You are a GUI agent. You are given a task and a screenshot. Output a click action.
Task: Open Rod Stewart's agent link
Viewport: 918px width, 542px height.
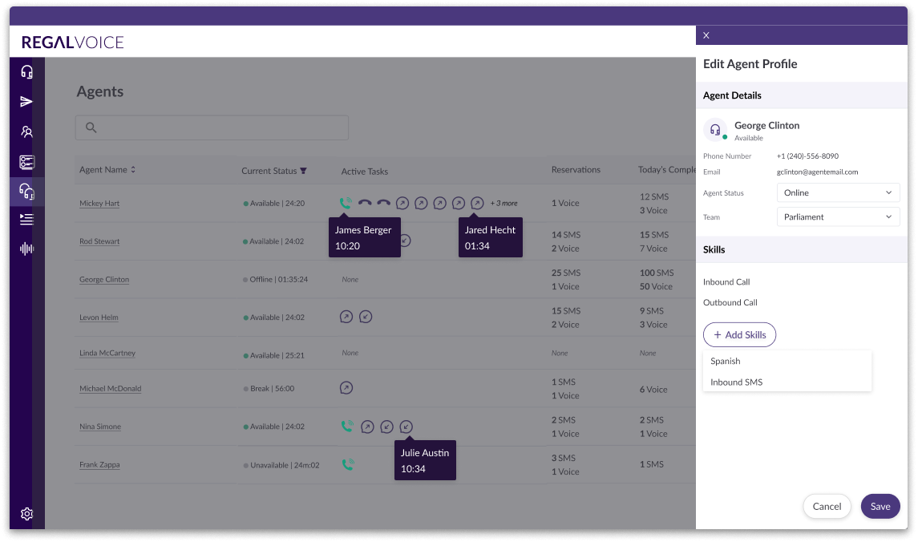click(99, 241)
